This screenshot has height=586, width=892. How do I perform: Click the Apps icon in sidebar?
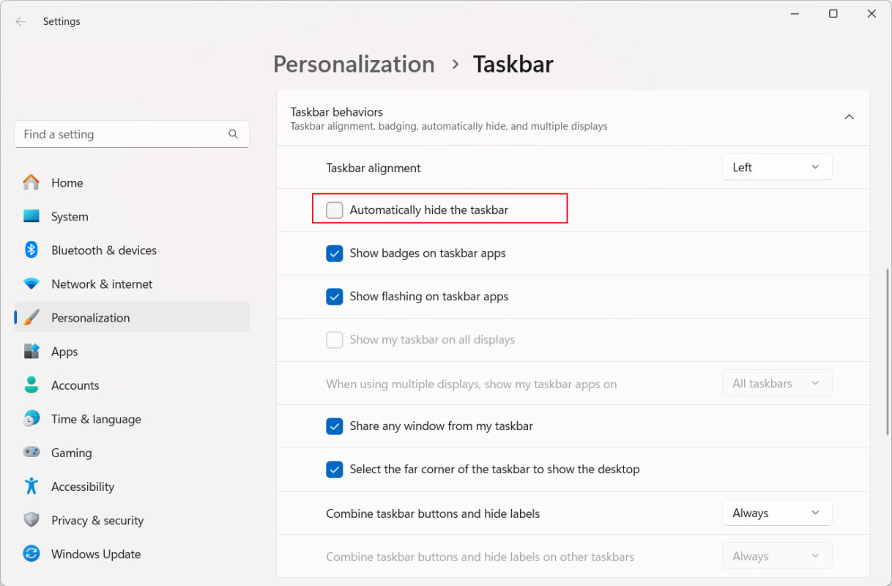point(31,351)
